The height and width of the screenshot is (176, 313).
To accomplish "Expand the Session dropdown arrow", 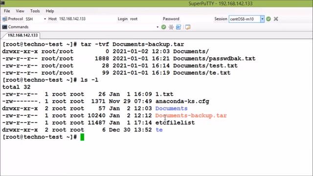I will 262,19.
